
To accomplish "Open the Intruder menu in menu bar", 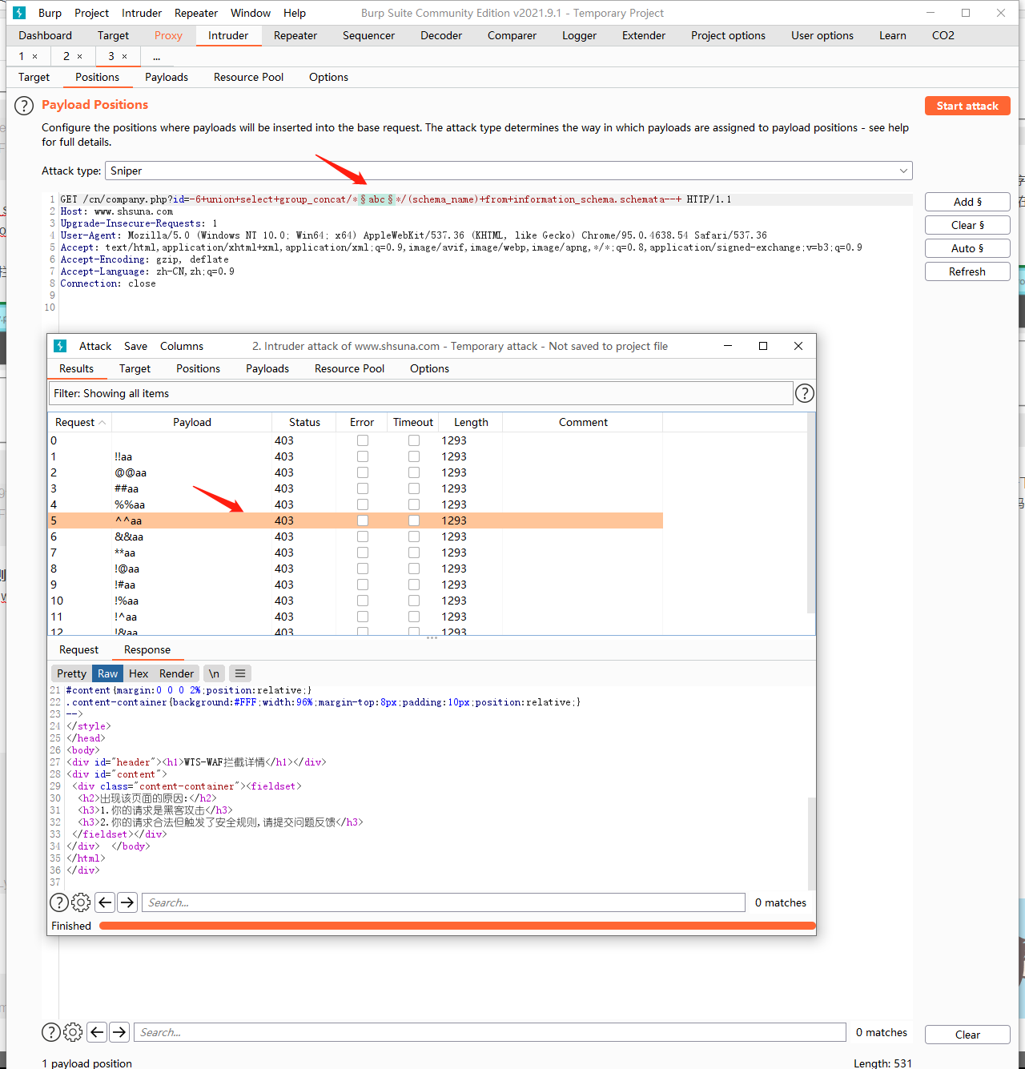I will (142, 13).
